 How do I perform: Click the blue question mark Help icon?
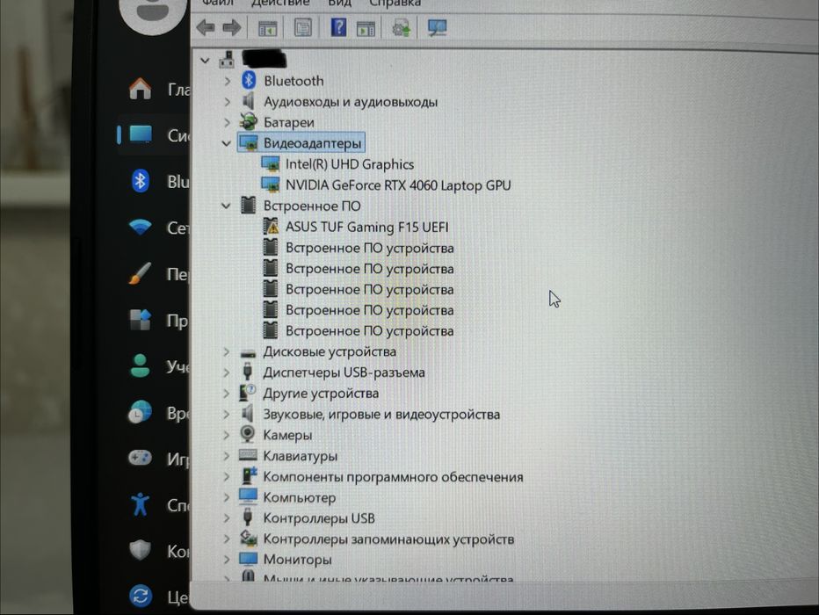[x=338, y=26]
